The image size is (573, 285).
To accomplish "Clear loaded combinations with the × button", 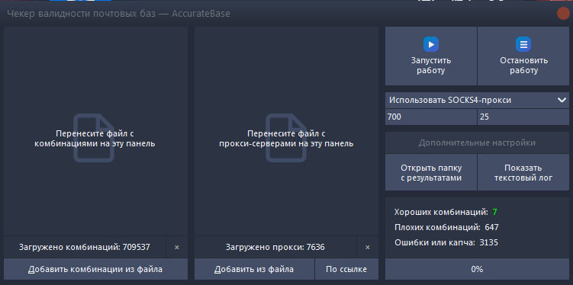I will (x=177, y=248).
